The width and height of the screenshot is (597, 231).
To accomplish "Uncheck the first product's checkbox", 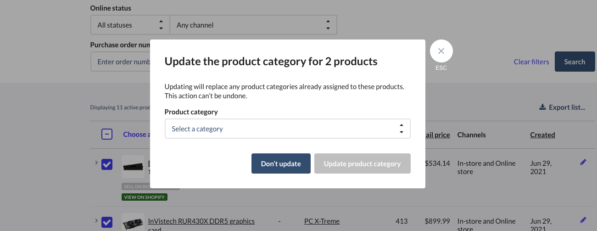I will 107,164.
